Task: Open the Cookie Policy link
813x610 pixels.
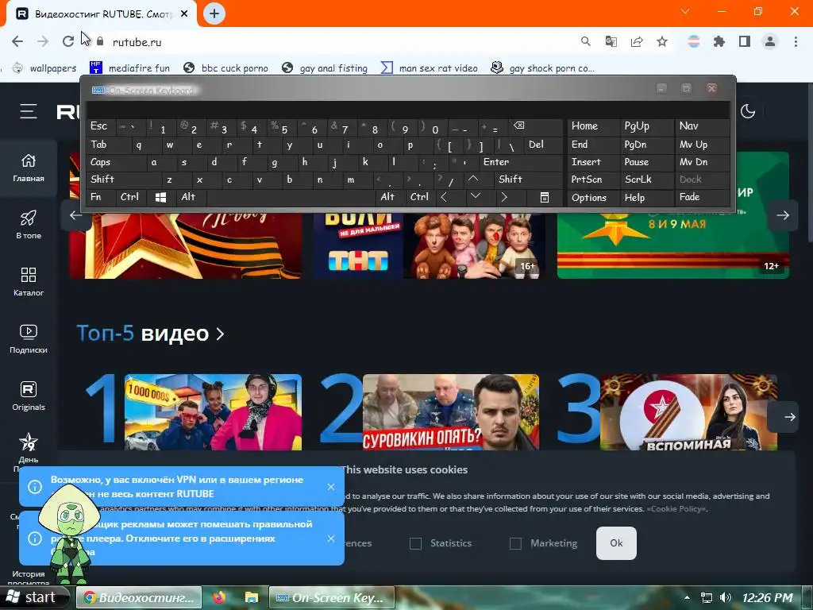Action: coord(676,509)
